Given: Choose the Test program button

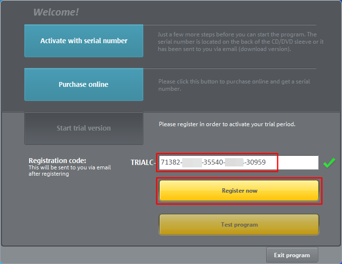Looking at the screenshot, I should [239, 225].
